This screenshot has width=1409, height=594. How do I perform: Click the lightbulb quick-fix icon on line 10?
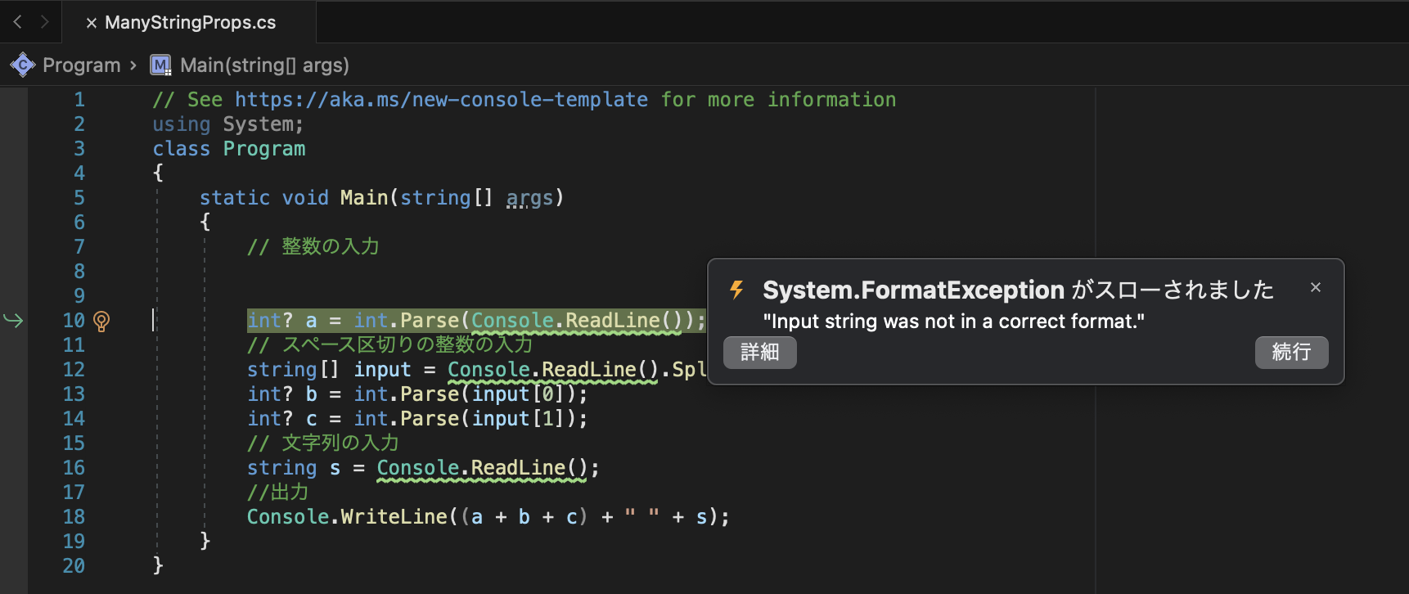[x=101, y=321]
